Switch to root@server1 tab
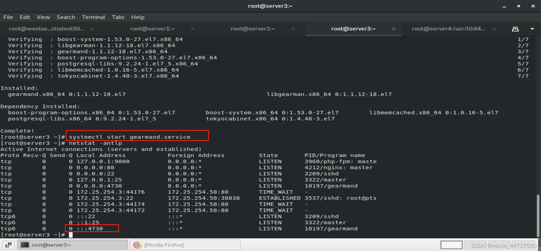Screen dimensions: 541x251 coord(152,29)
